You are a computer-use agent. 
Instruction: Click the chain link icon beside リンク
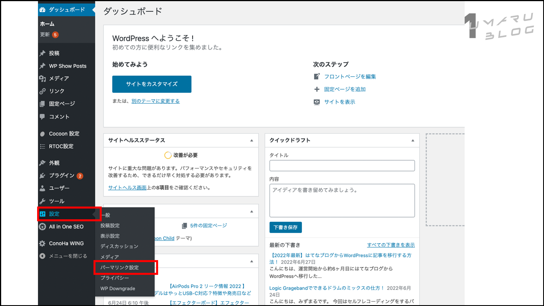(42, 91)
